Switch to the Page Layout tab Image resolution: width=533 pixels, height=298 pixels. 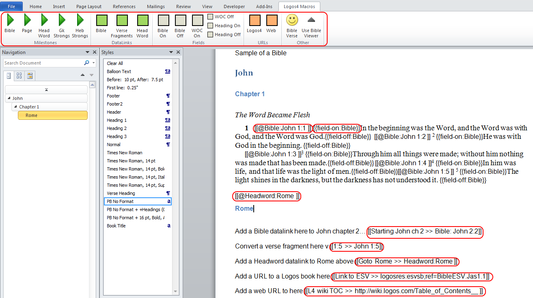(x=88, y=6)
